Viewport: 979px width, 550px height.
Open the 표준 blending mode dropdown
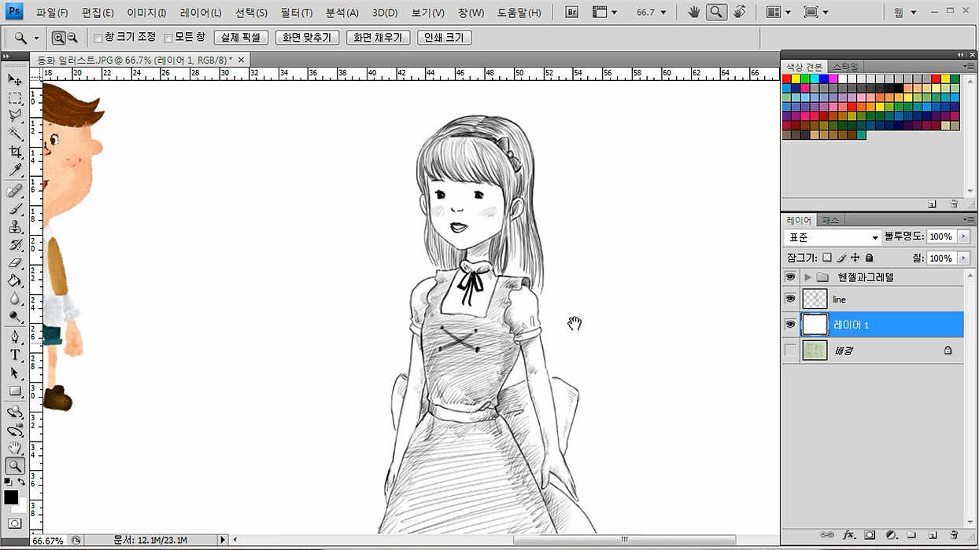[x=833, y=237]
